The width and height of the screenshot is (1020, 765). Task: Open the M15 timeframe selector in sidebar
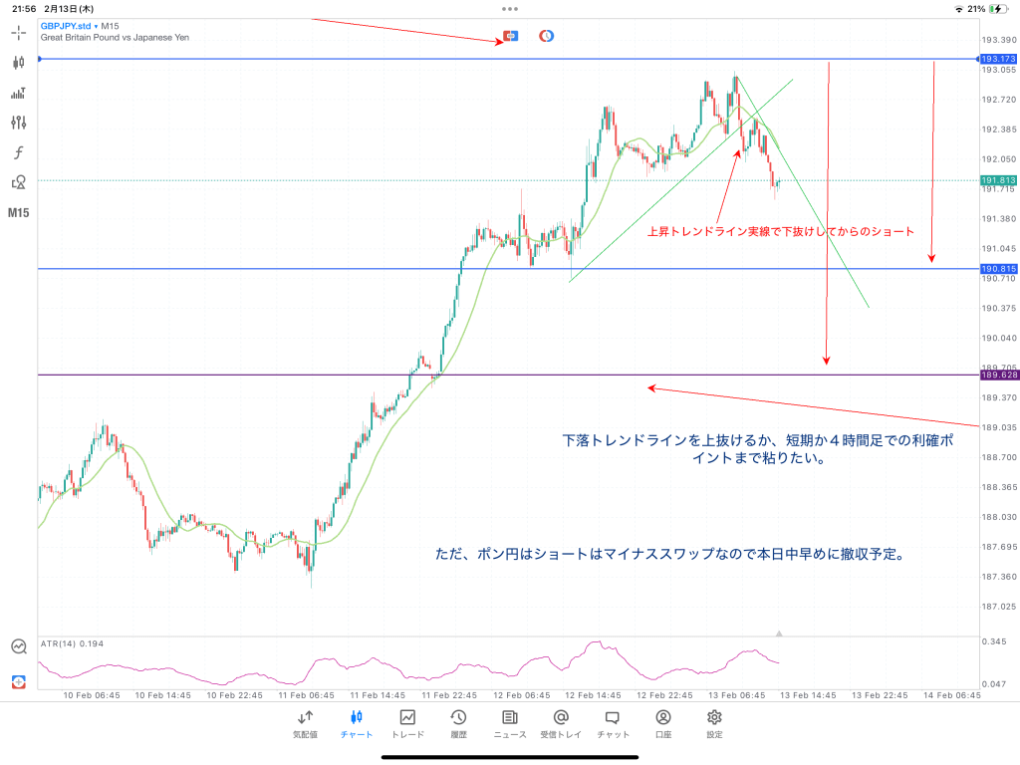pos(18,213)
